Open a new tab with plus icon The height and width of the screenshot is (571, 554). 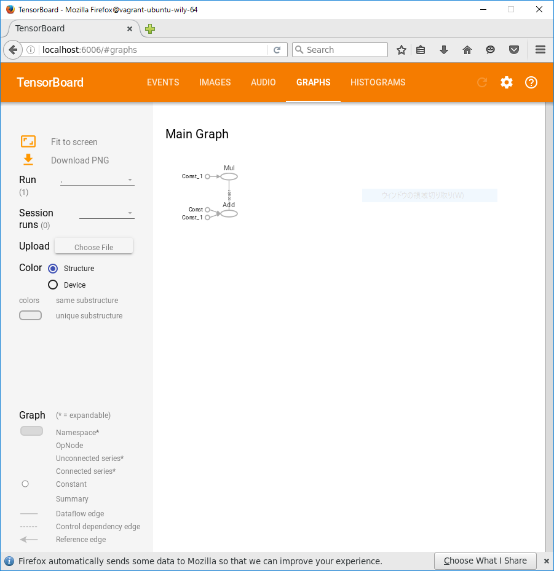click(150, 29)
